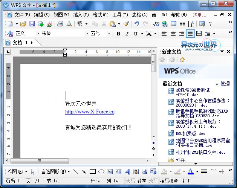Toggle 数字 num indicator in status bar
Screen dimensions: 237x188
tap(142, 181)
